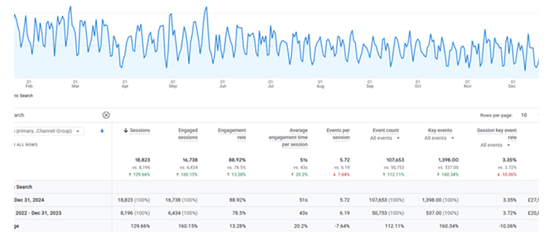The width and height of the screenshot is (553, 243).
Task: Open All events dropdown under Session key event rate
Action: click(x=495, y=145)
